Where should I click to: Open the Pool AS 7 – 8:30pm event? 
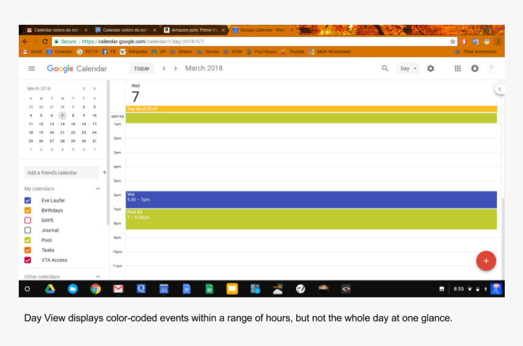(x=311, y=219)
